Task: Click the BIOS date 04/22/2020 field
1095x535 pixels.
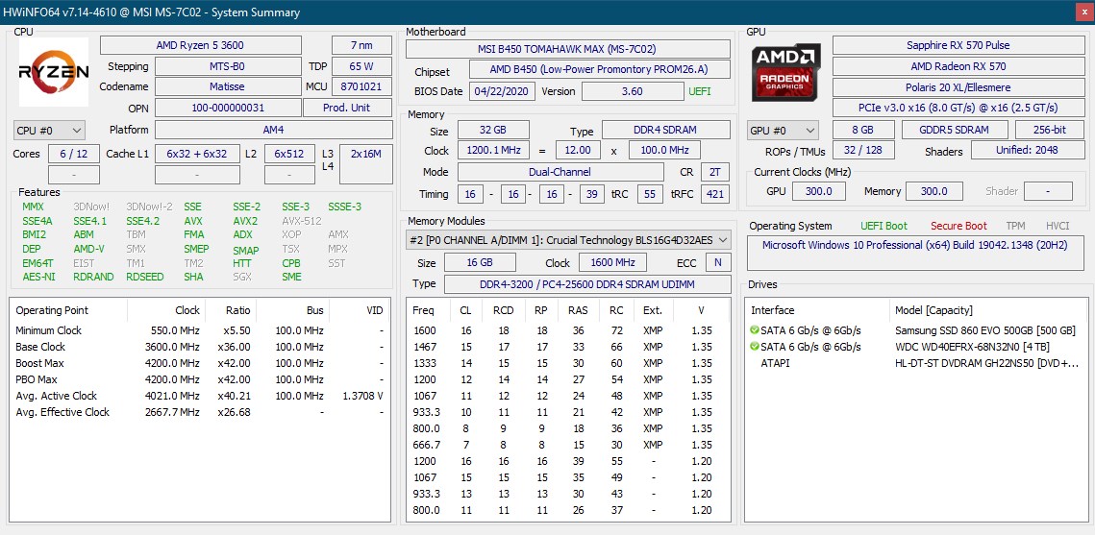Action: (502, 91)
